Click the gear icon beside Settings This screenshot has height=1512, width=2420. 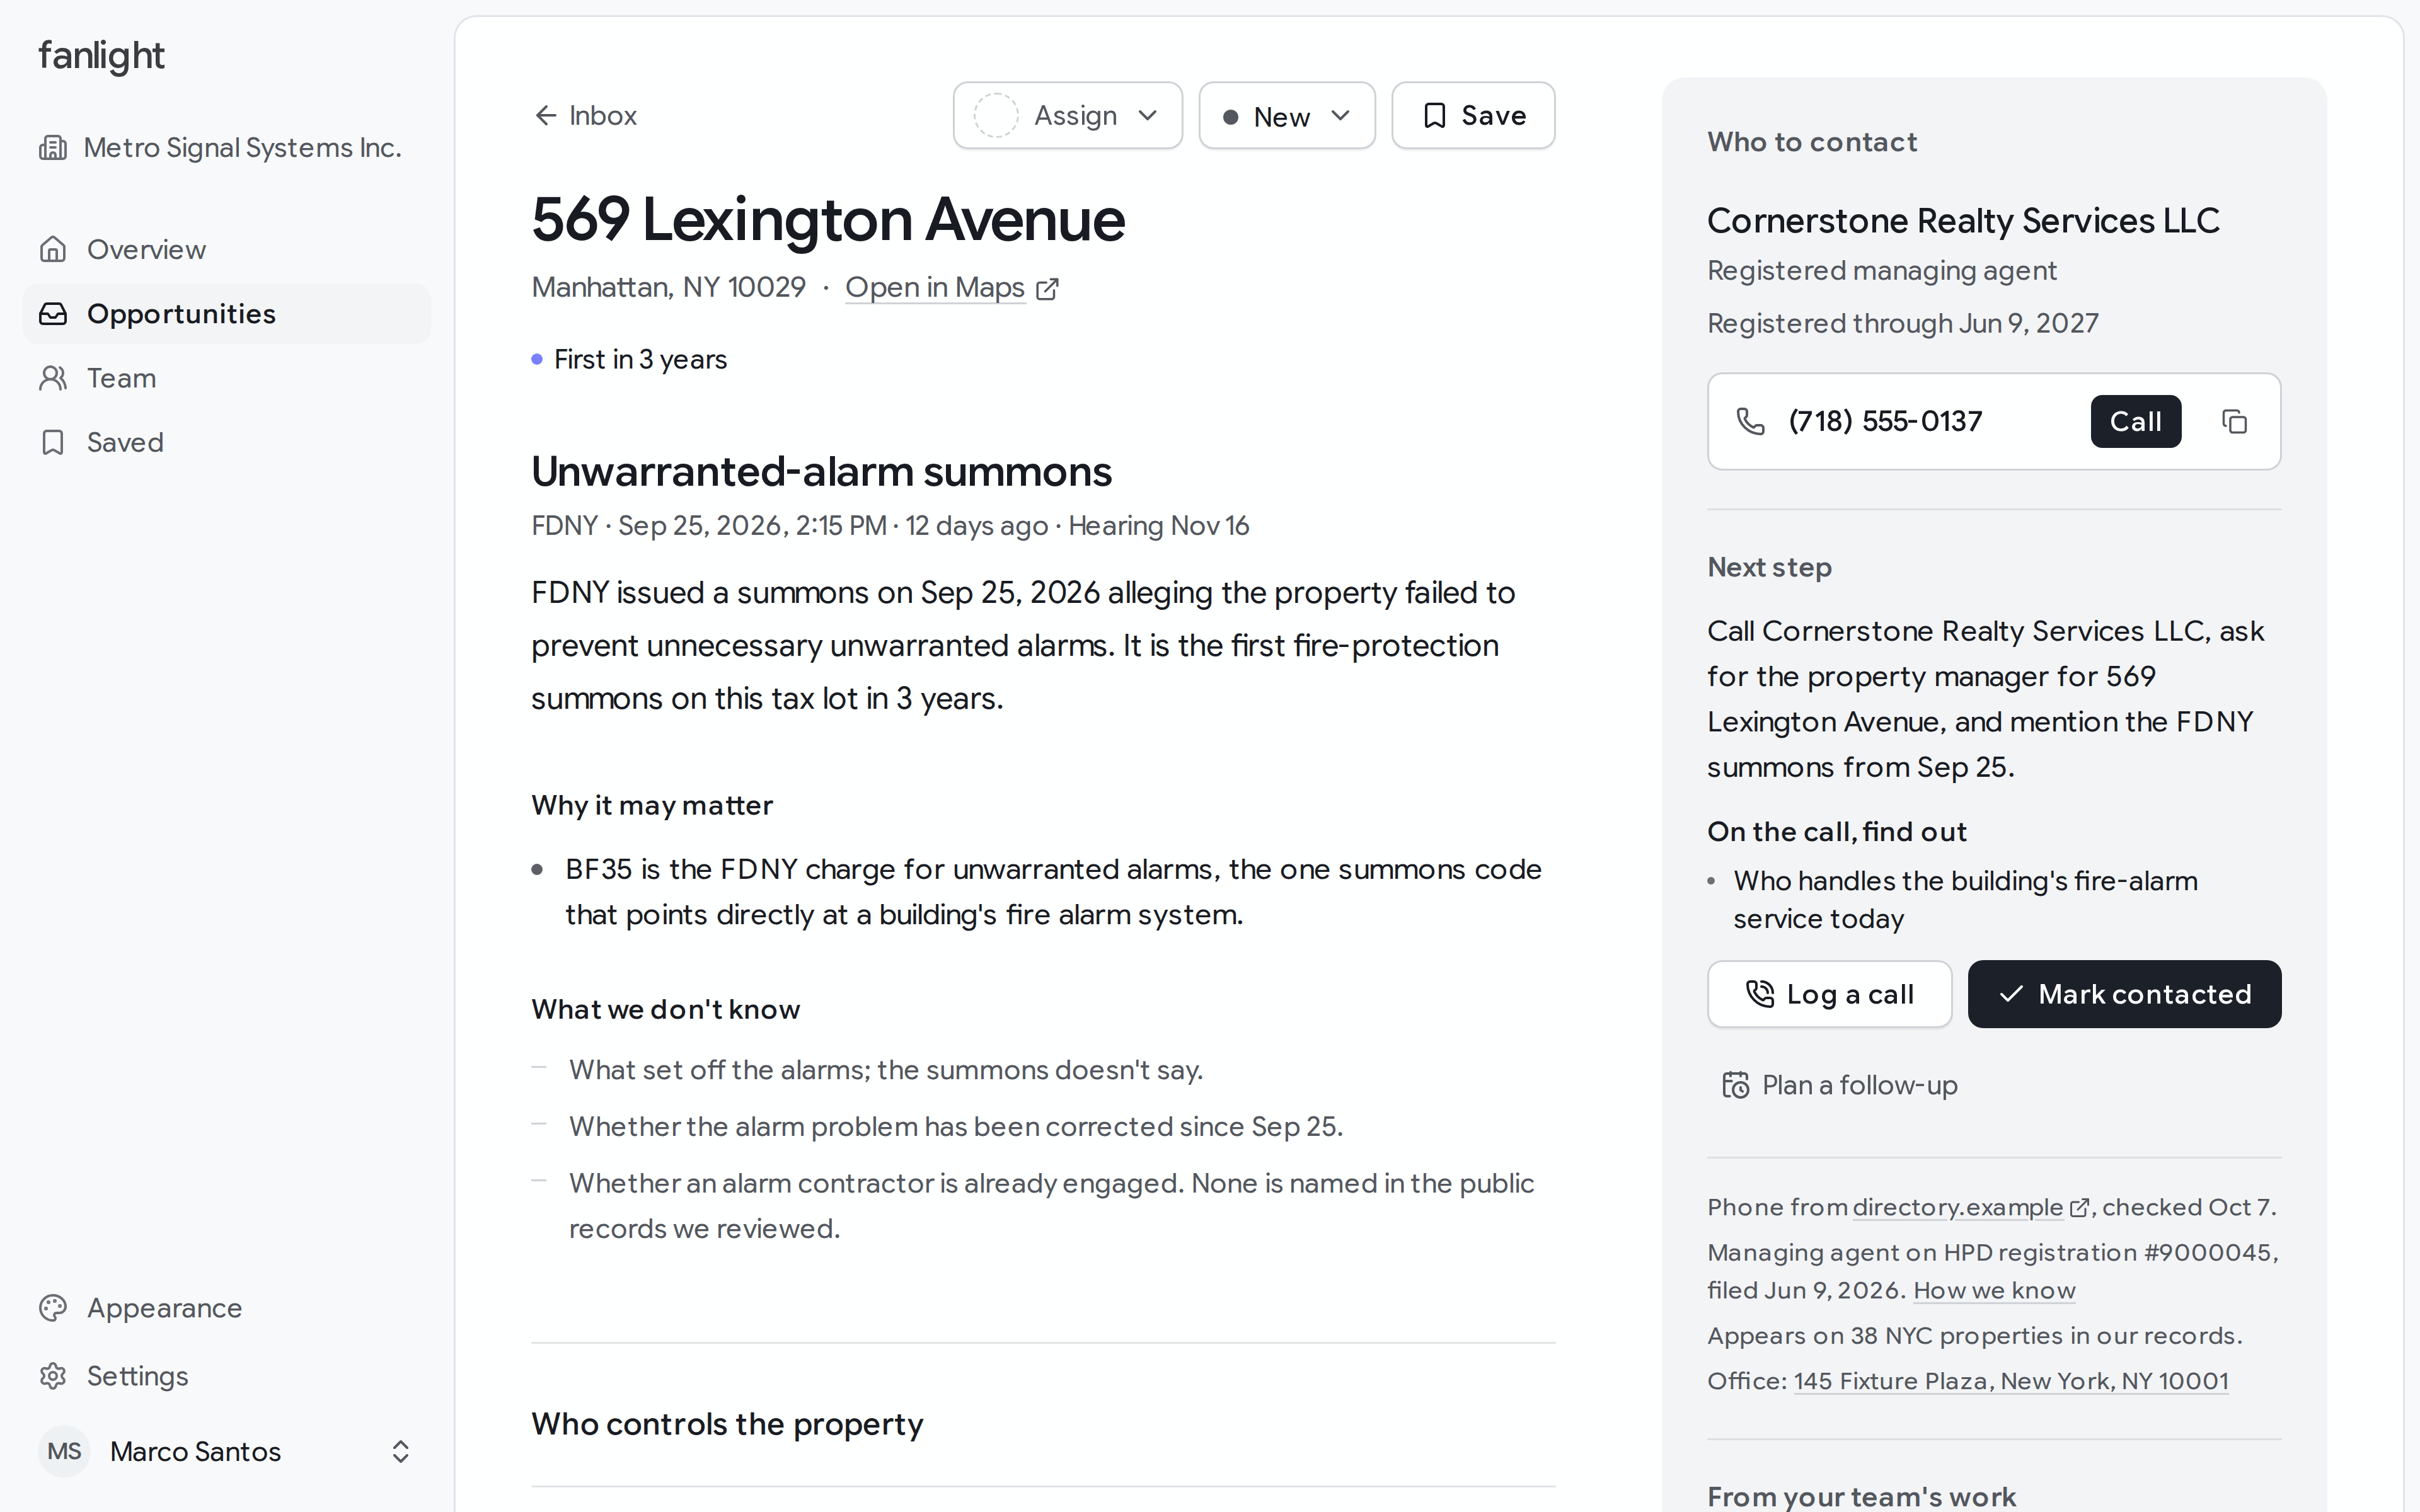coord(53,1376)
